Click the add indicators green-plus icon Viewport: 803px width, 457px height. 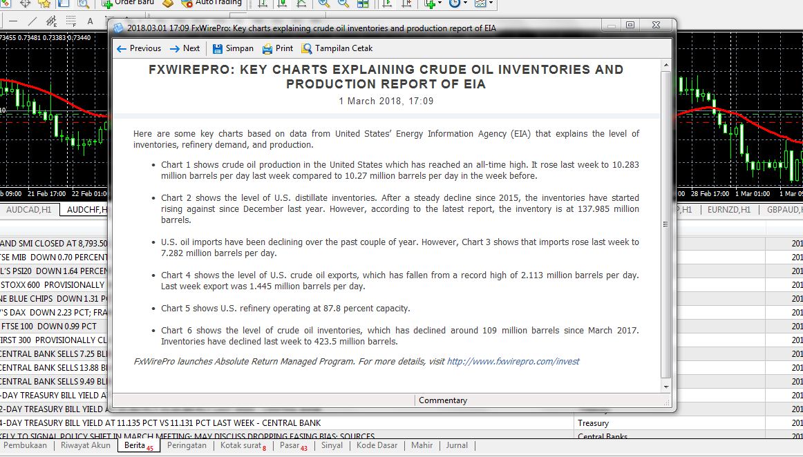click(x=429, y=3)
